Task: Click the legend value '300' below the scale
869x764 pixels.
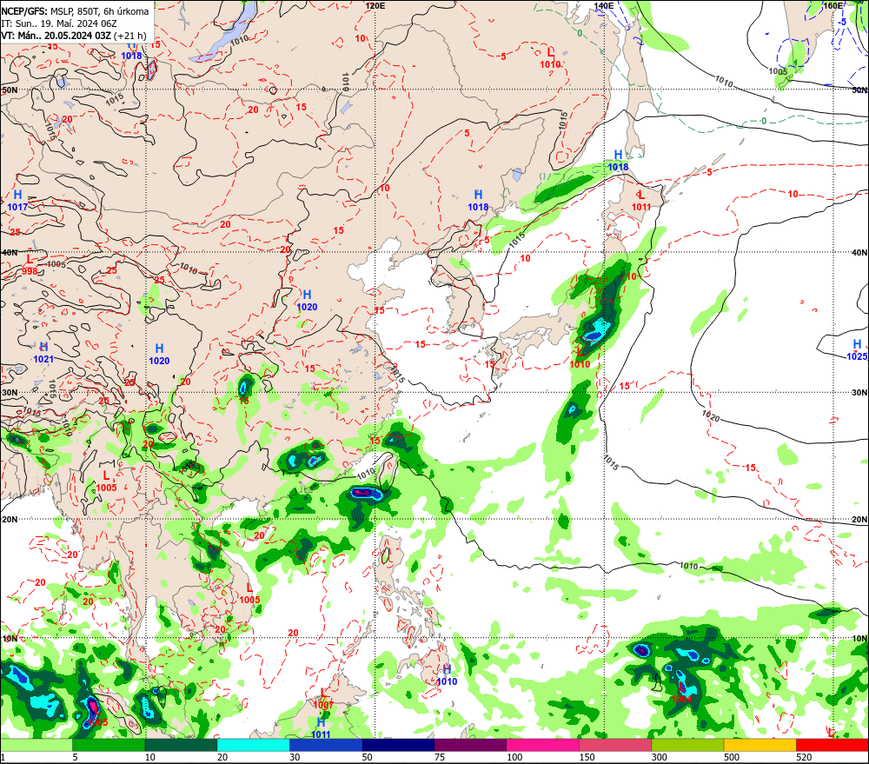Action: [660, 757]
